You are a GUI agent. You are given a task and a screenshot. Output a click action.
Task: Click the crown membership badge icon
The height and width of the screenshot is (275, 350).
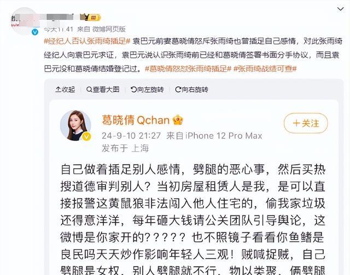pos(178,120)
